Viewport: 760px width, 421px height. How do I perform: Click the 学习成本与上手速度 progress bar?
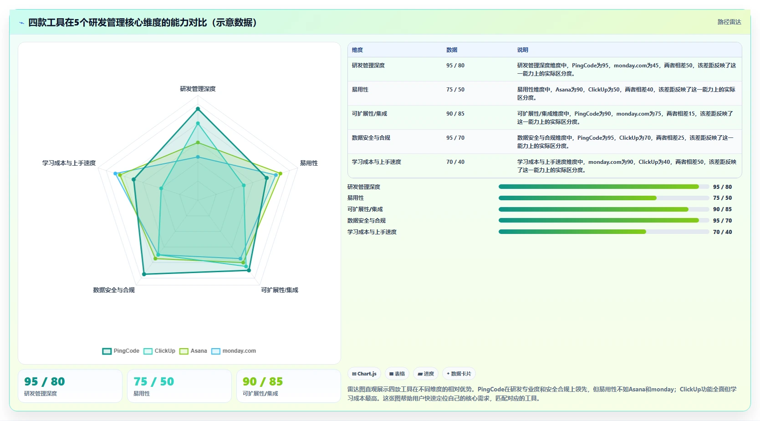pyautogui.click(x=604, y=232)
